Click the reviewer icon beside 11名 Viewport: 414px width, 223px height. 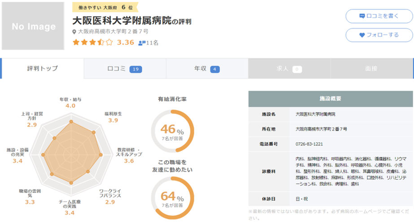pos(142,43)
